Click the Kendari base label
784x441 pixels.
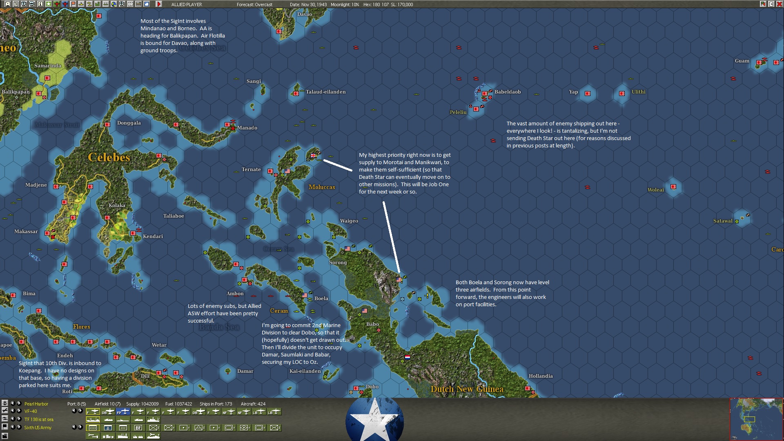click(x=153, y=236)
